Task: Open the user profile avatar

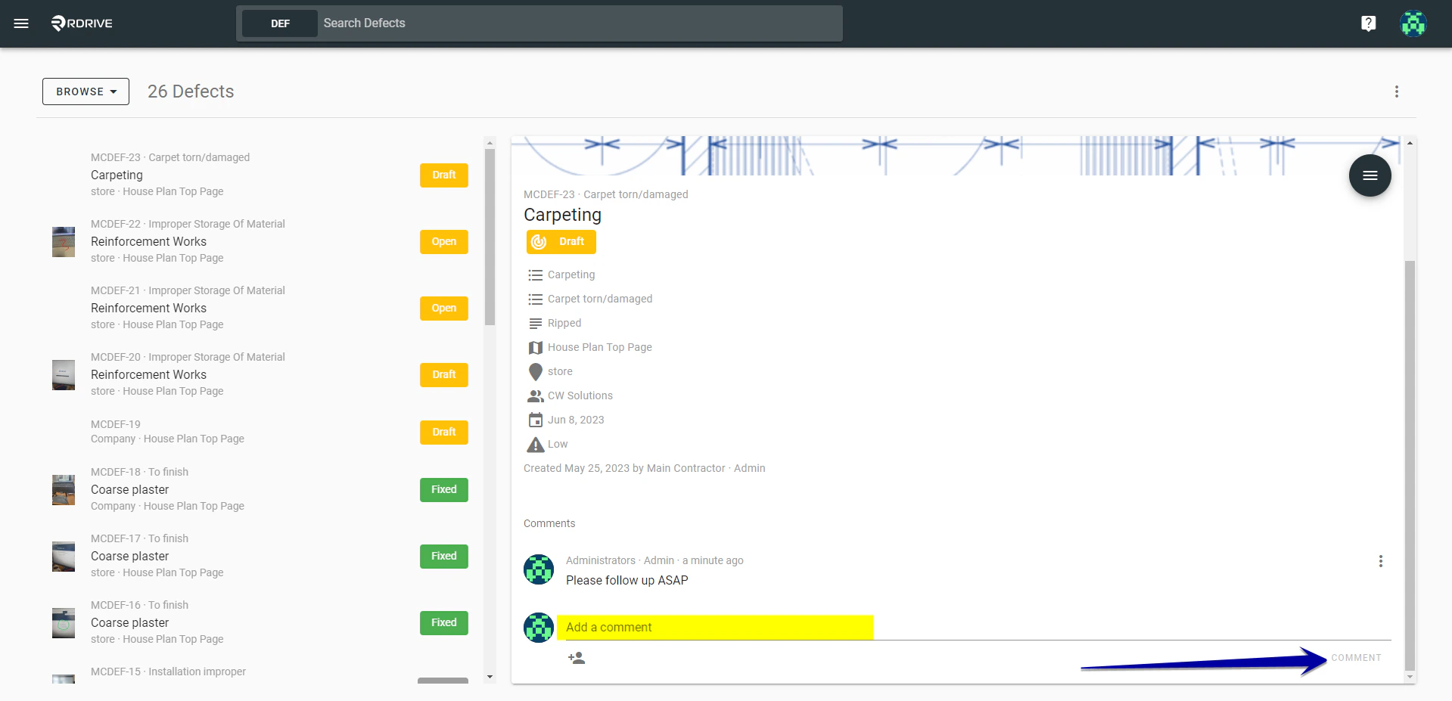Action: coord(1413,23)
